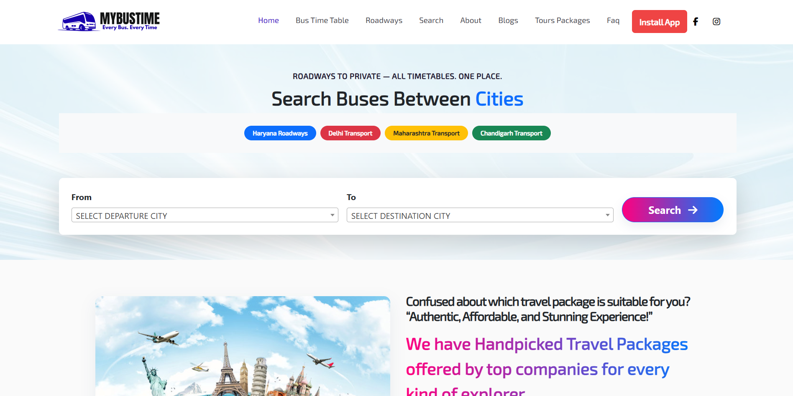
Task: Click 'ROADWAYS TO PRIVATE' tagline text
Action: (397, 76)
